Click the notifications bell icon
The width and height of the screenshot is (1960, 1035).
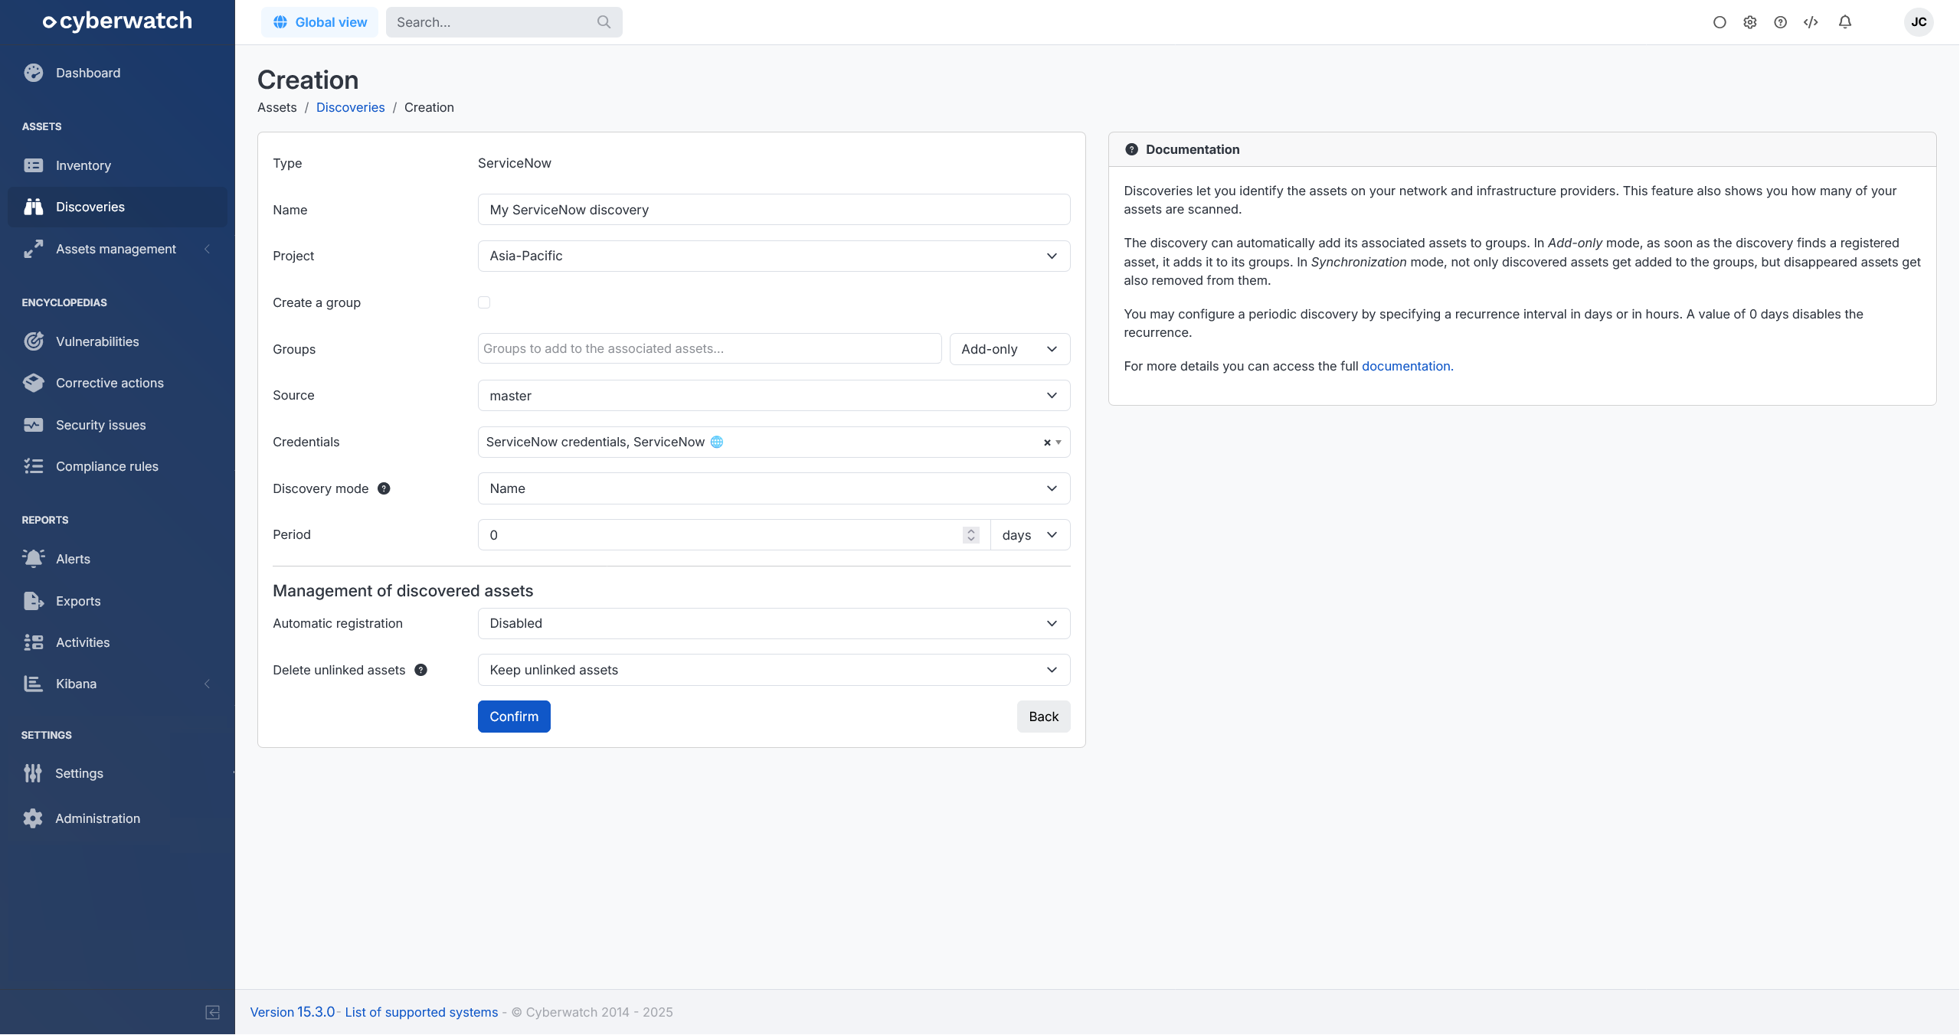(1844, 22)
